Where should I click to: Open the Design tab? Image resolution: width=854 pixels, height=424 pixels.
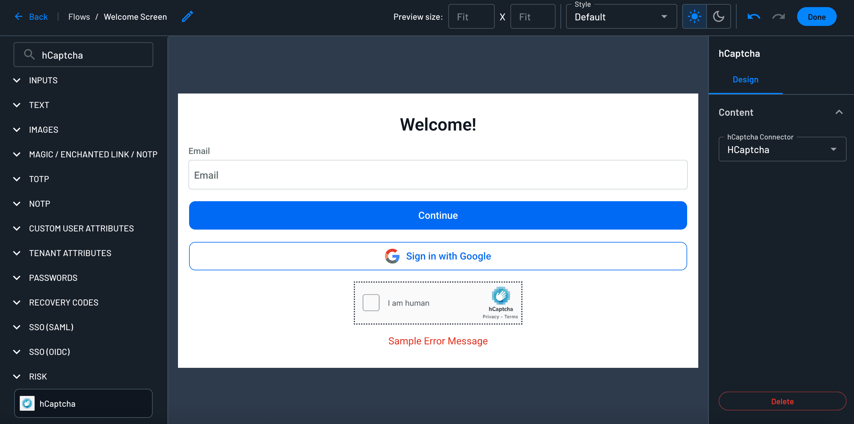(x=745, y=79)
